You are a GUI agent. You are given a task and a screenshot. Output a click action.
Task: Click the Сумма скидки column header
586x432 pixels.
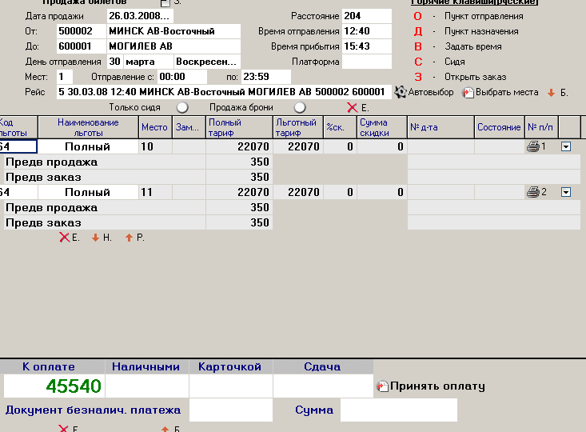click(x=381, y=127)
